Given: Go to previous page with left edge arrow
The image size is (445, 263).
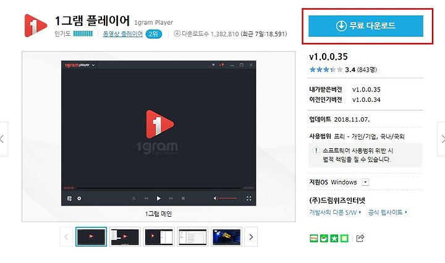Looking at the screenshot, I should point(2,139).
